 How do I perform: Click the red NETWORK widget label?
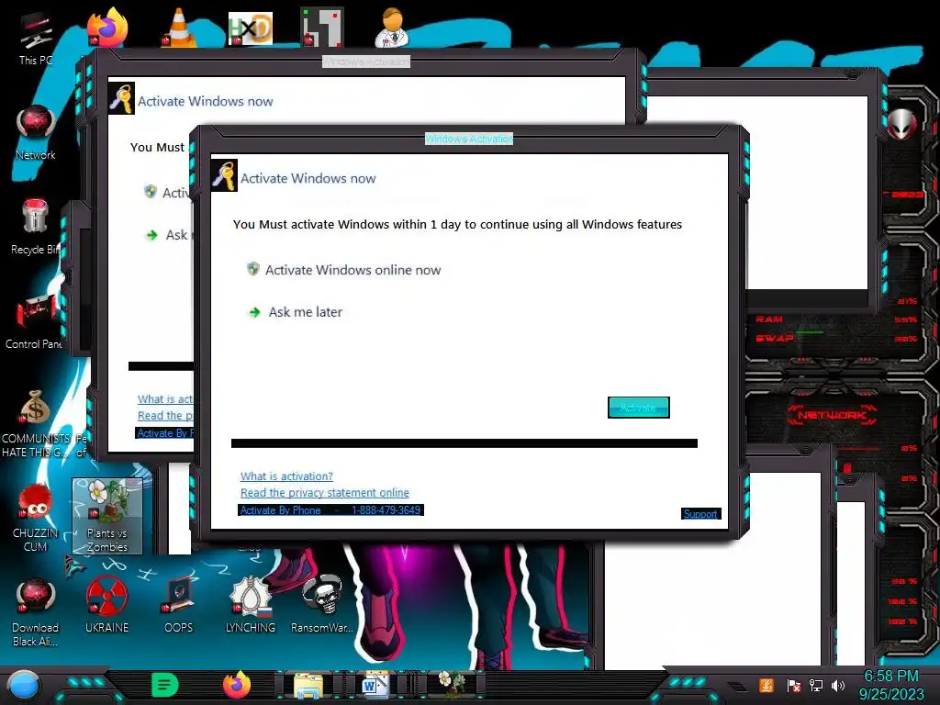click(832, 414)
